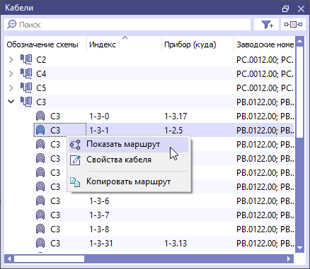Screen dimensions: 310x269
Task: Click the cable group icon for C5
Action: pyautogui.click(x=26, y=88)
